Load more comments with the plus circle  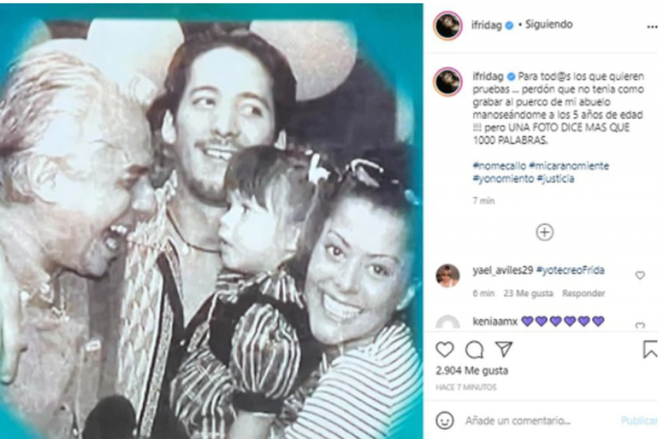tap(544, 232)
